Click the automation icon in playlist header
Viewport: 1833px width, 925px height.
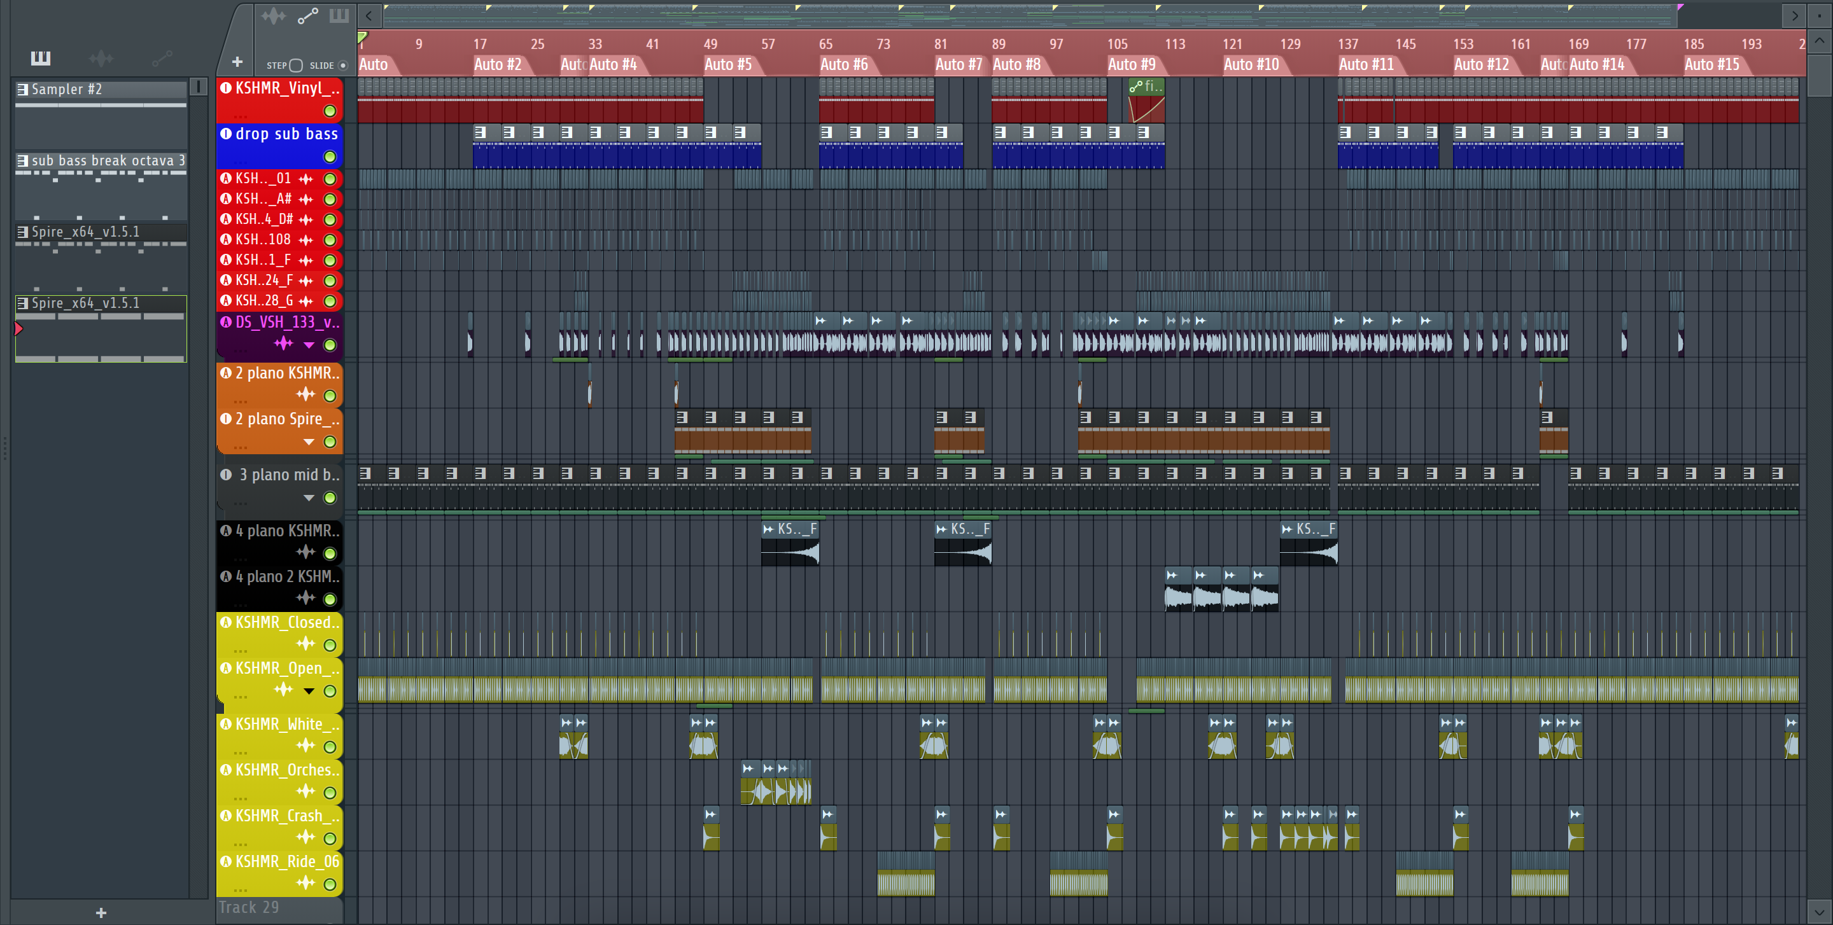click(x=307, y=16)
